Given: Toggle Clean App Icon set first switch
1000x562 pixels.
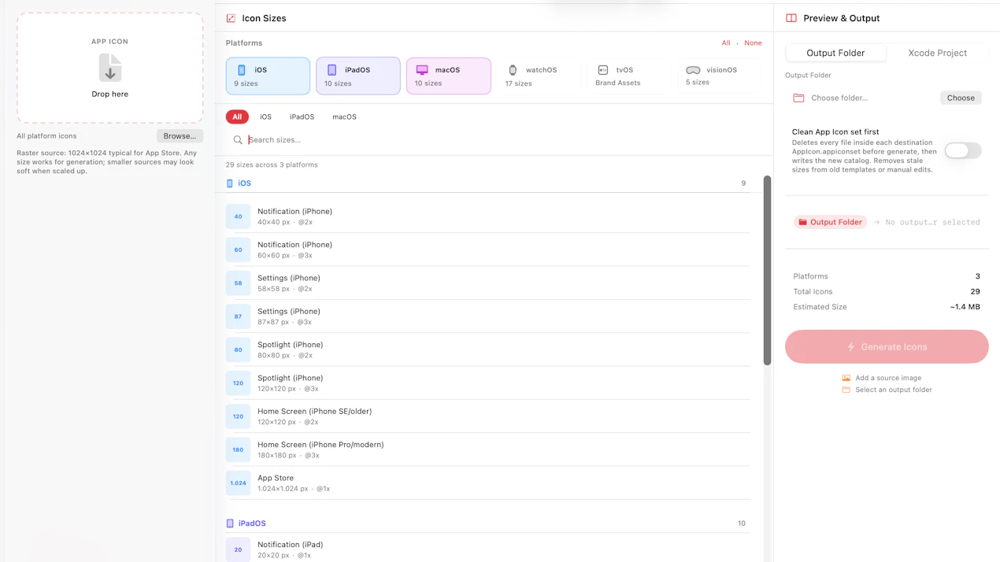Looking at the screenshot, I should (x=963, y=150).
